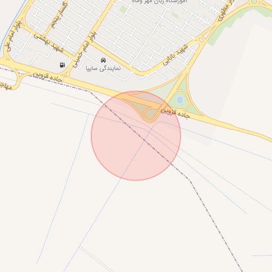Click the loop ramp inside the red circle

pos(150,114)
